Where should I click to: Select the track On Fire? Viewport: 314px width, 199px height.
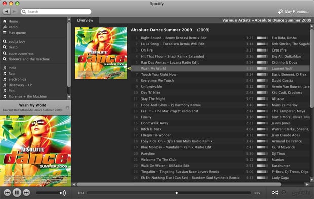coord(147,50)
